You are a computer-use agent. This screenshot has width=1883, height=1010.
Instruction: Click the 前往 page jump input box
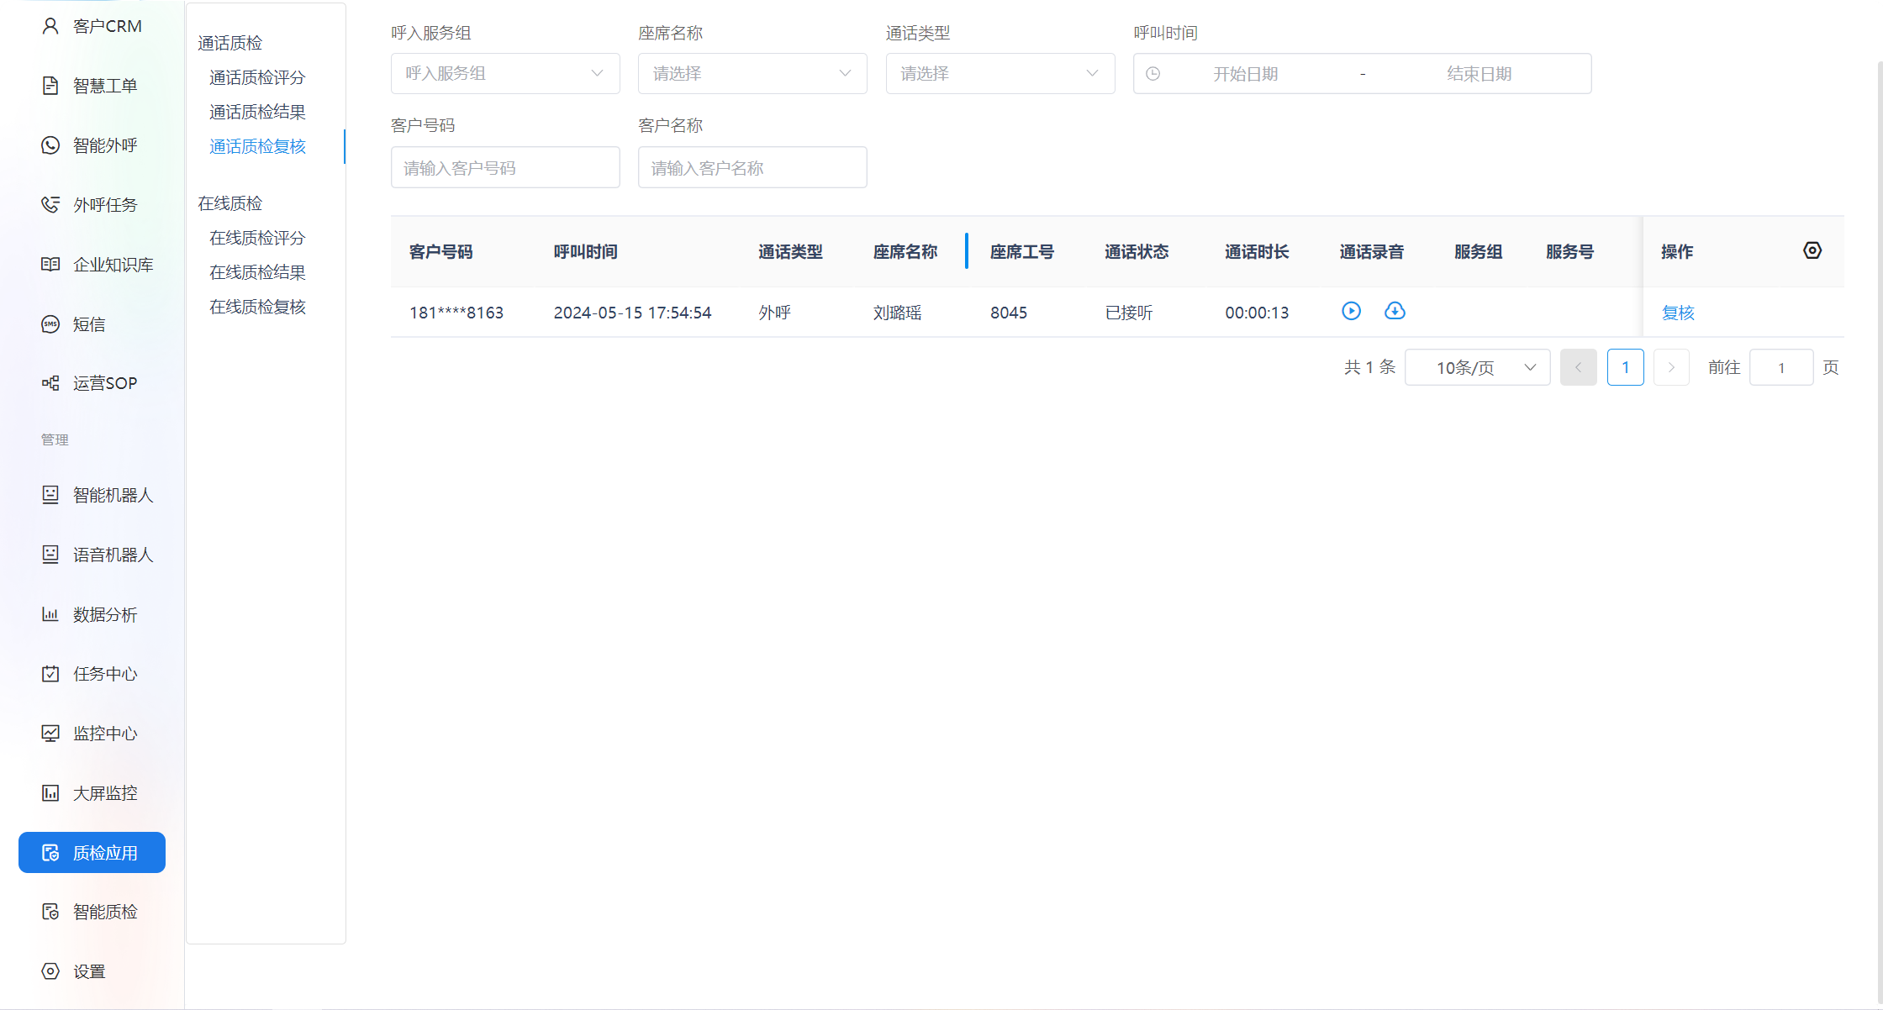[x=1780, y=368]
